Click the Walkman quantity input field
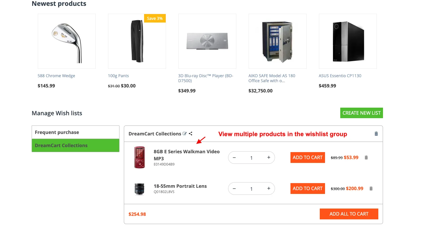Image resolution: width=424 pixels, height=234 pixels. 251,158
